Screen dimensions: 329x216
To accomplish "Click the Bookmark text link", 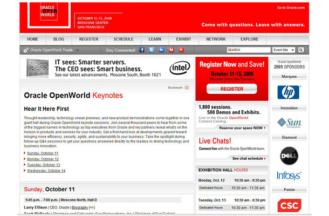I will (x=175, y=87).
